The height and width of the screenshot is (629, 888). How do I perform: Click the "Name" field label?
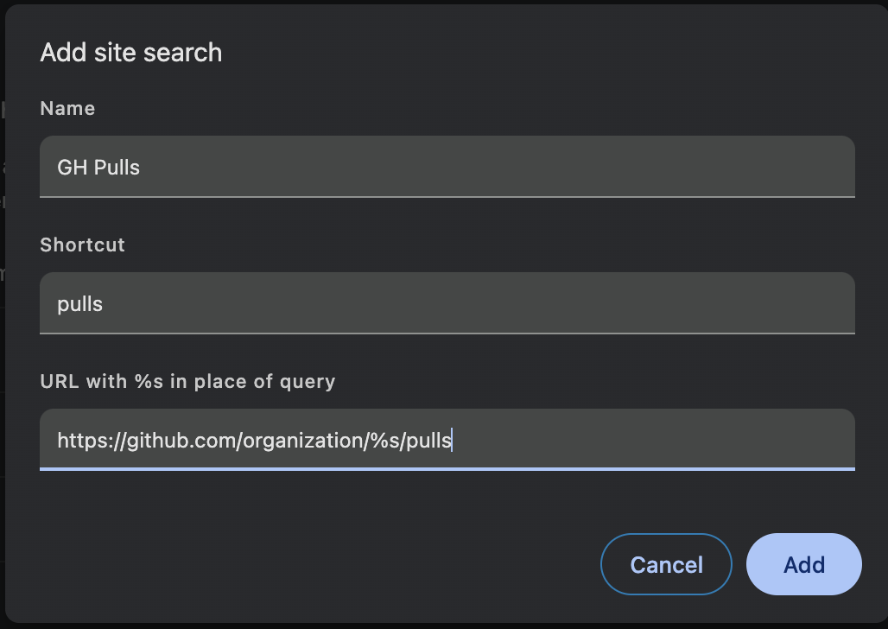(x=67, y=108)
